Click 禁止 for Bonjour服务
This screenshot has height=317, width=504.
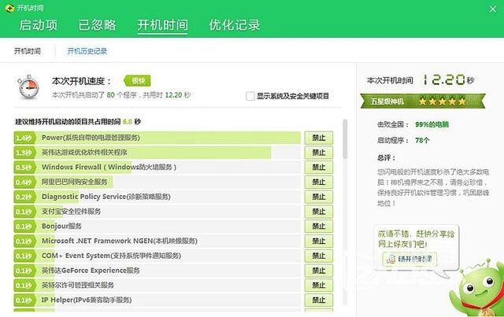coord(318,227)
